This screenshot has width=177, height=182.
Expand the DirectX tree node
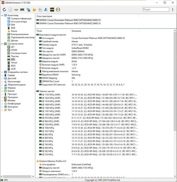click(x=2, y=91)
